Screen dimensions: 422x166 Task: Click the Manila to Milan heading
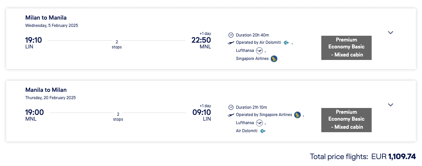[46, 90]
